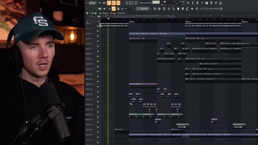Toggle the overdub recording icon
Image resolution: width=258 pixels, height=145 pixels.
coord(114,3)
